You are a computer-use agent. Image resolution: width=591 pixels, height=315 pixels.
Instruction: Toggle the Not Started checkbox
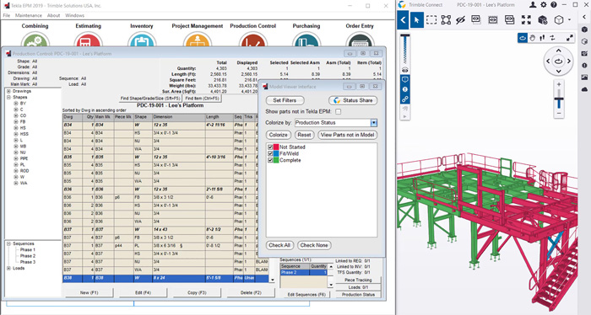pos(270,147)
